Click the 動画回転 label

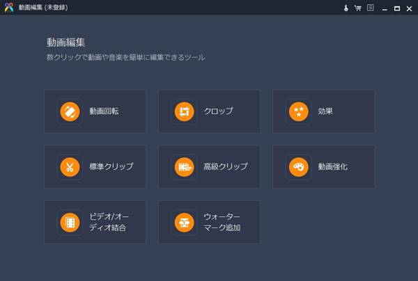point(104,111)
